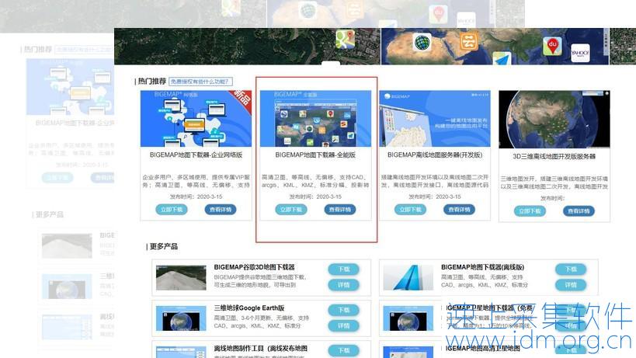Viewport: 636px width, 358px height.
Task: Click 下载 for 离线地图制作工具
Action: coord(344,351)
